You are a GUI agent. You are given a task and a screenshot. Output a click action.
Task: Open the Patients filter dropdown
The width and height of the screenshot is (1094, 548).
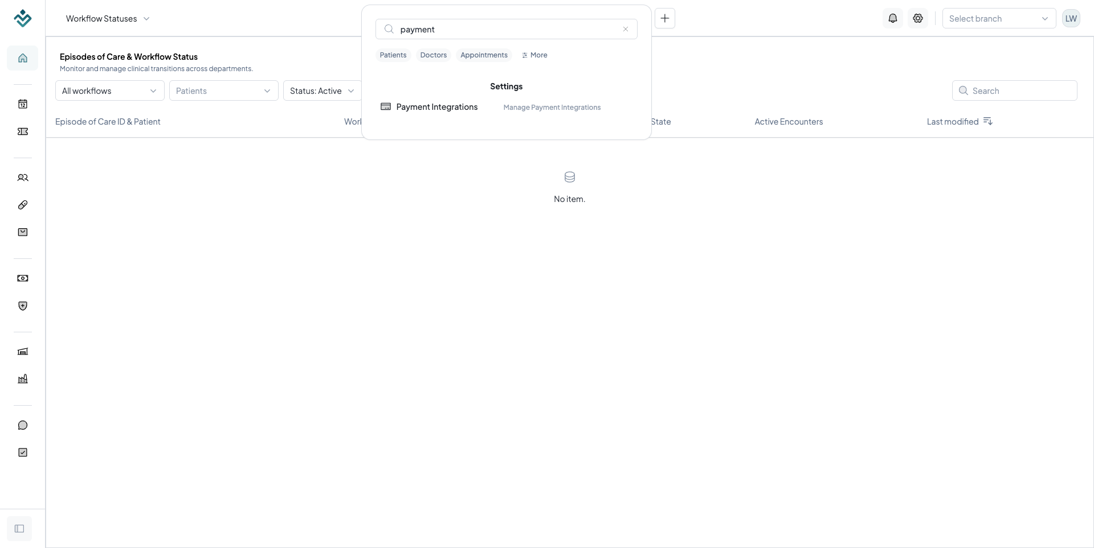(x=224, y=90)
